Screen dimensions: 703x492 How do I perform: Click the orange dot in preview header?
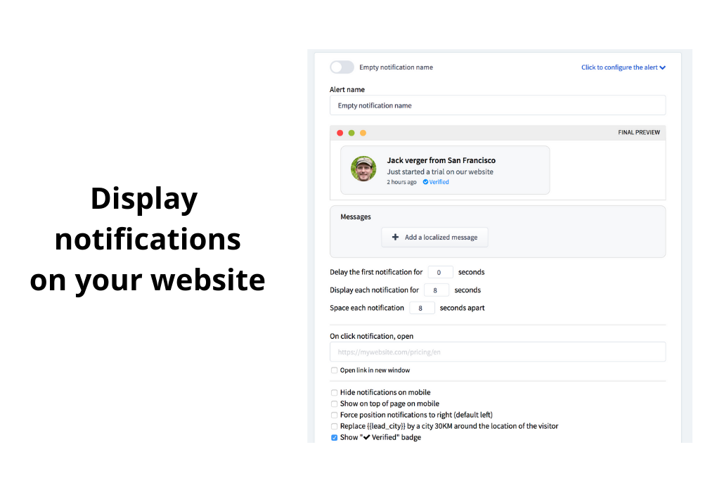(x=363, y=133)
